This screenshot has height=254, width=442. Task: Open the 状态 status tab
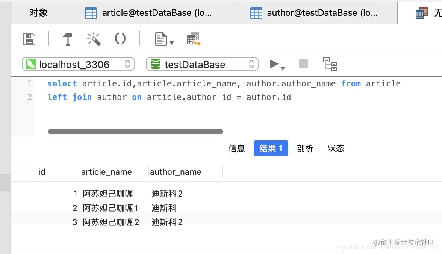[x=336, y=148]
